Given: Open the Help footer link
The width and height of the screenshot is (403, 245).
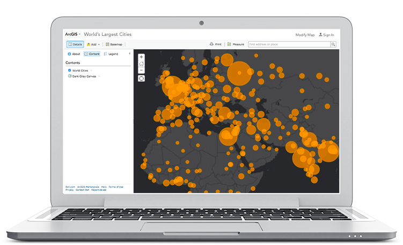Looking at the screenshot, I should pyautogui.click(x=104, y=187).
